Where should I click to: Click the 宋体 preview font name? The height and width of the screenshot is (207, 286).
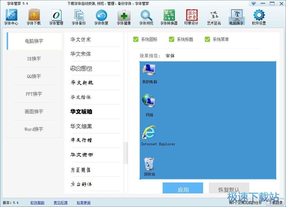pos(170,56)
